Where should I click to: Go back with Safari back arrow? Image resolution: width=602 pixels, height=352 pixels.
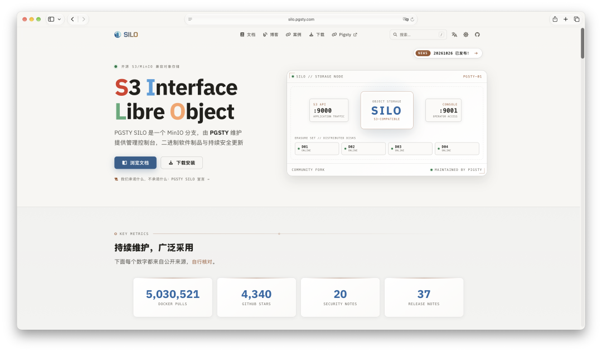tap(72, 19)
